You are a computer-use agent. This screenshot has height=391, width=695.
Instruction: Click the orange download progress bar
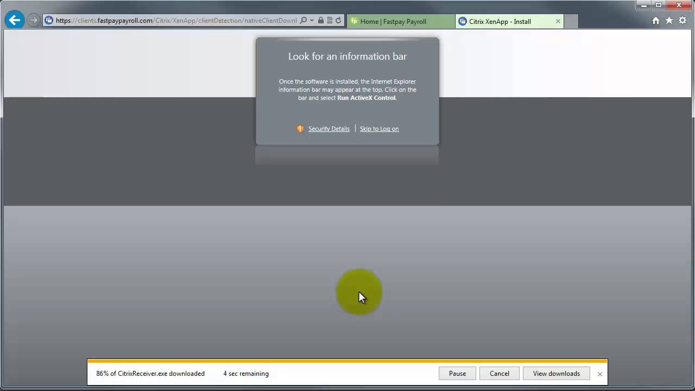click(x=347, y=361)
